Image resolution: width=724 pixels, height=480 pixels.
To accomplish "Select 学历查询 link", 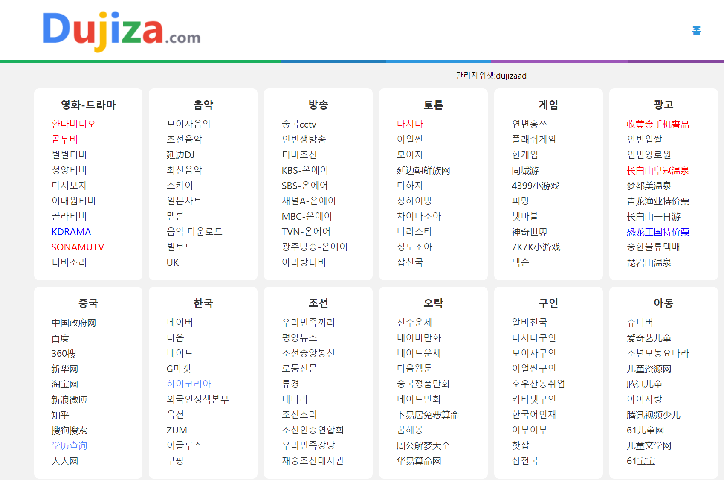I will 69,445.
